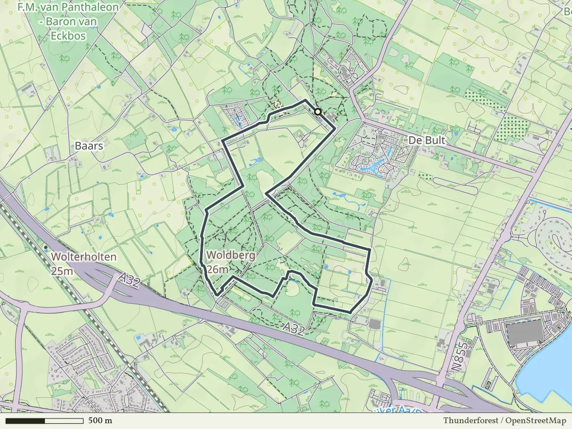Click the route's western corner near Baars road
Viewport: 572px width, 429px height.
click(x=223, y=141)
